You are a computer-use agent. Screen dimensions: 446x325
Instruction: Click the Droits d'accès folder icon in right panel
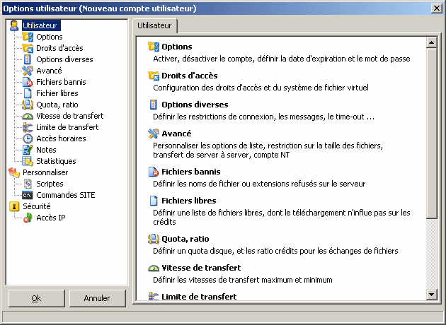click(154, 76)
